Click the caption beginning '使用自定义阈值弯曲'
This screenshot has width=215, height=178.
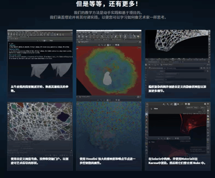(40, 161)
